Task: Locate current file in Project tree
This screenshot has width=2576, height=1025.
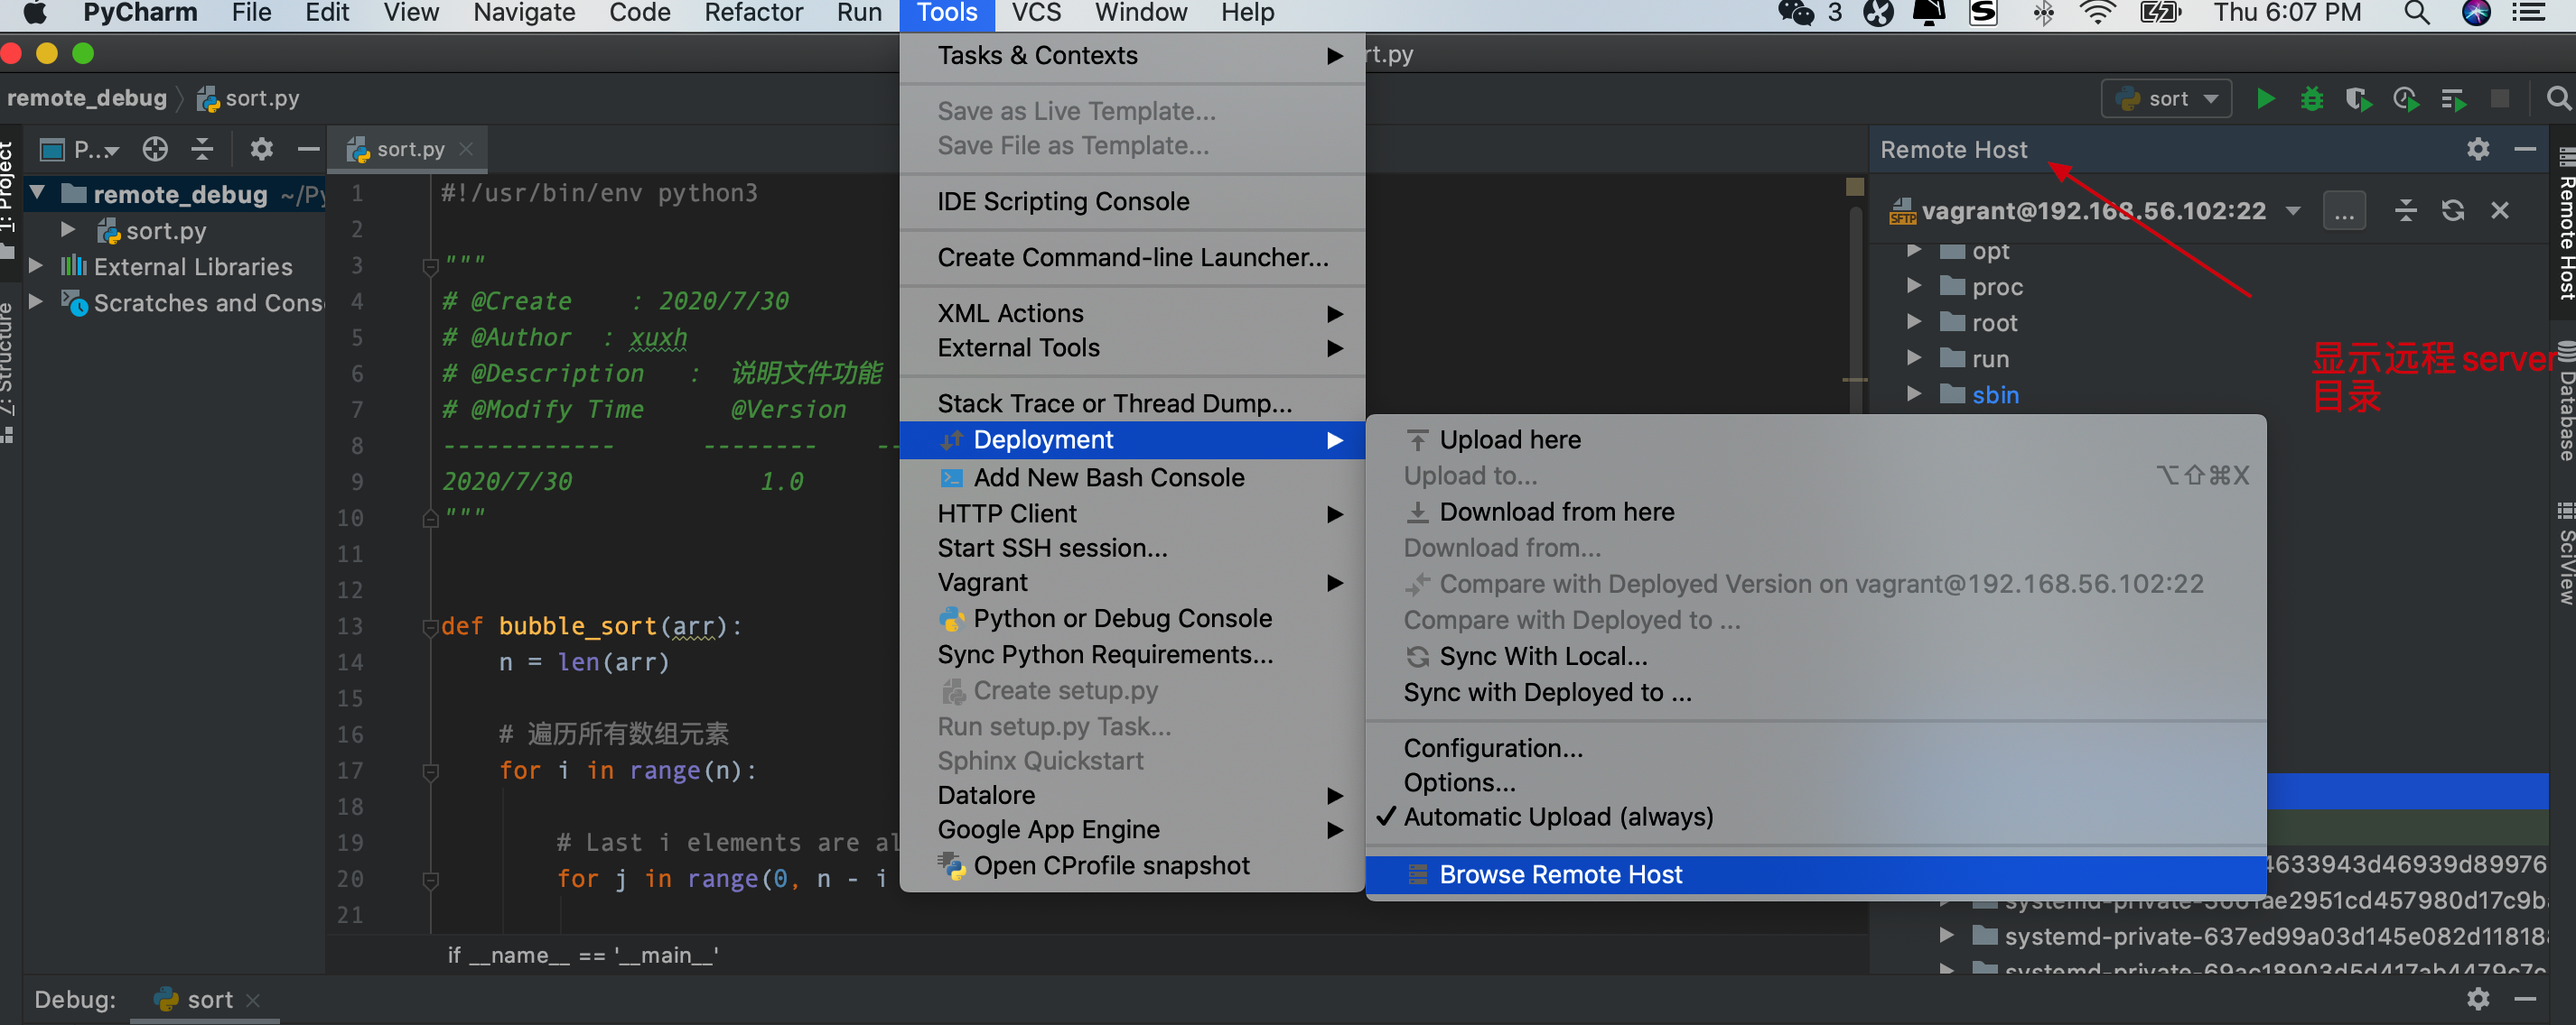Action: [x=155, y=149]
